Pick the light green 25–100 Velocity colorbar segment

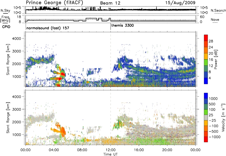pos(206,112)
